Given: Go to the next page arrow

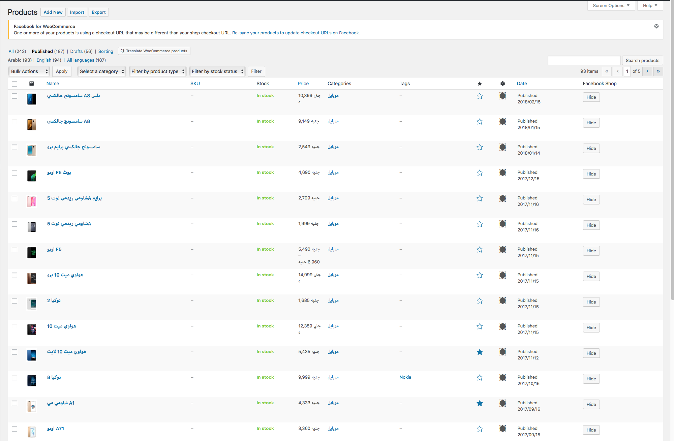Looking at the screenshot, I should coord(647,71).
